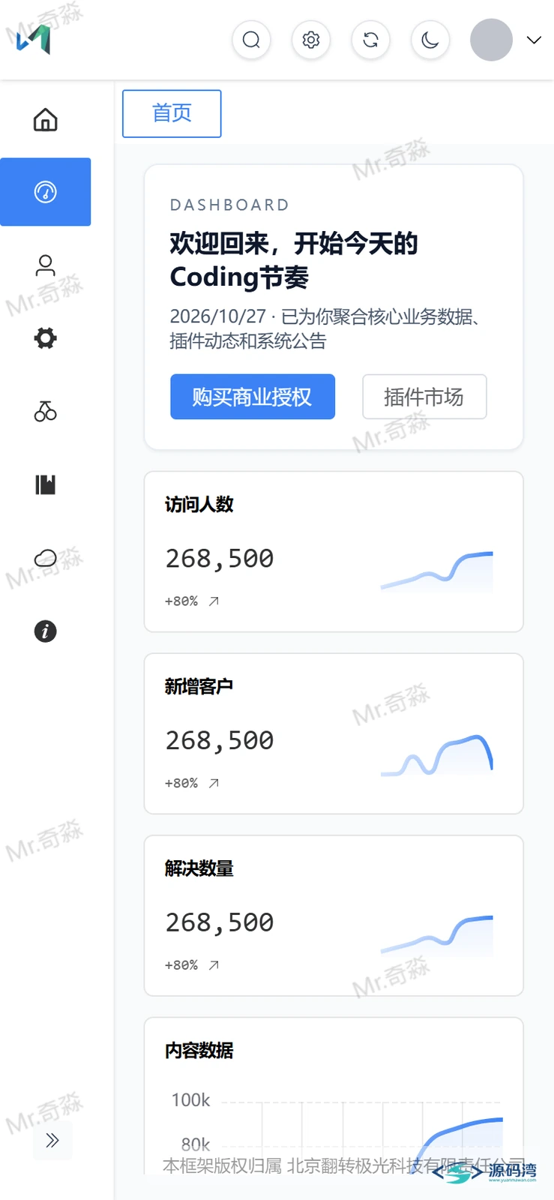Image resolution: width=554 pixels, height=1200 pixels.
Task: Open the search icon in the header
Action: point(251,40)
